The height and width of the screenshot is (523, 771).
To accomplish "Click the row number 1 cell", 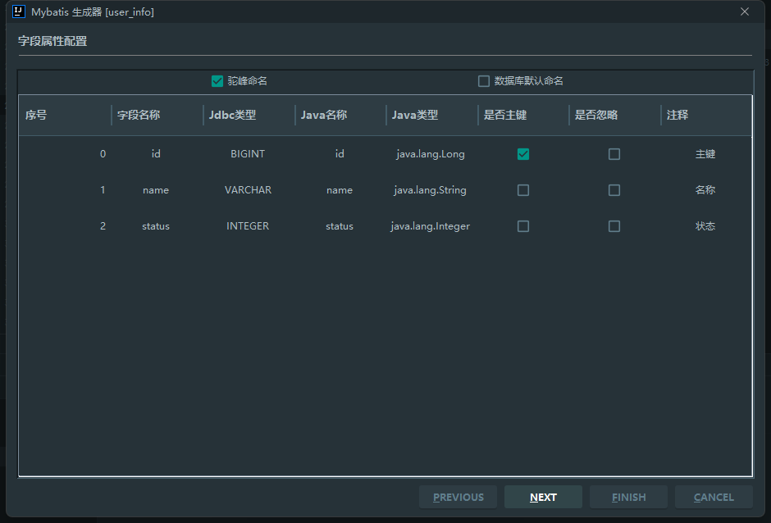I will coord(65,190).
